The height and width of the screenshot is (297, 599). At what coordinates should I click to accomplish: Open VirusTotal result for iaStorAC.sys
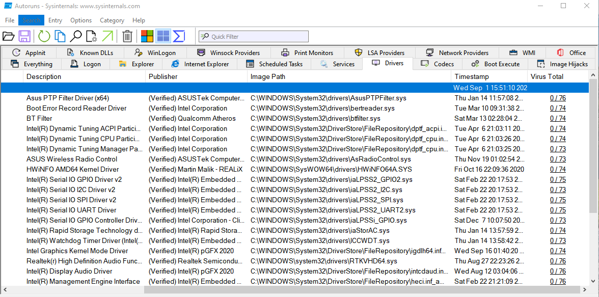point(558,230)
